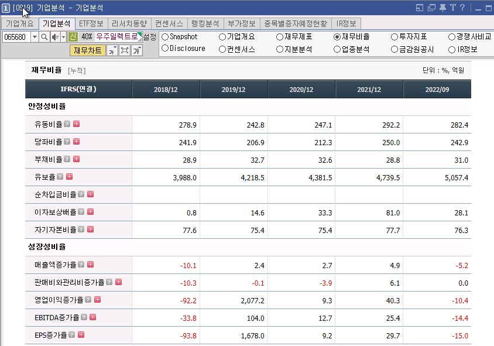This screenshot has height=346, width=494.
Task: Click the speaker sound icon
Action: [x=55, y=37]
